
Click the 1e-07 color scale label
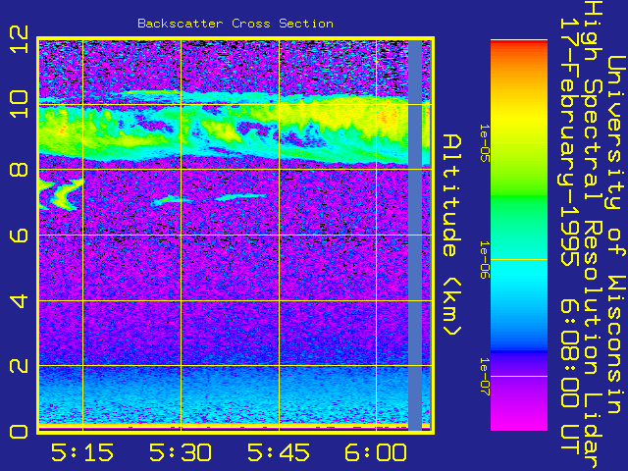(485, 377)
